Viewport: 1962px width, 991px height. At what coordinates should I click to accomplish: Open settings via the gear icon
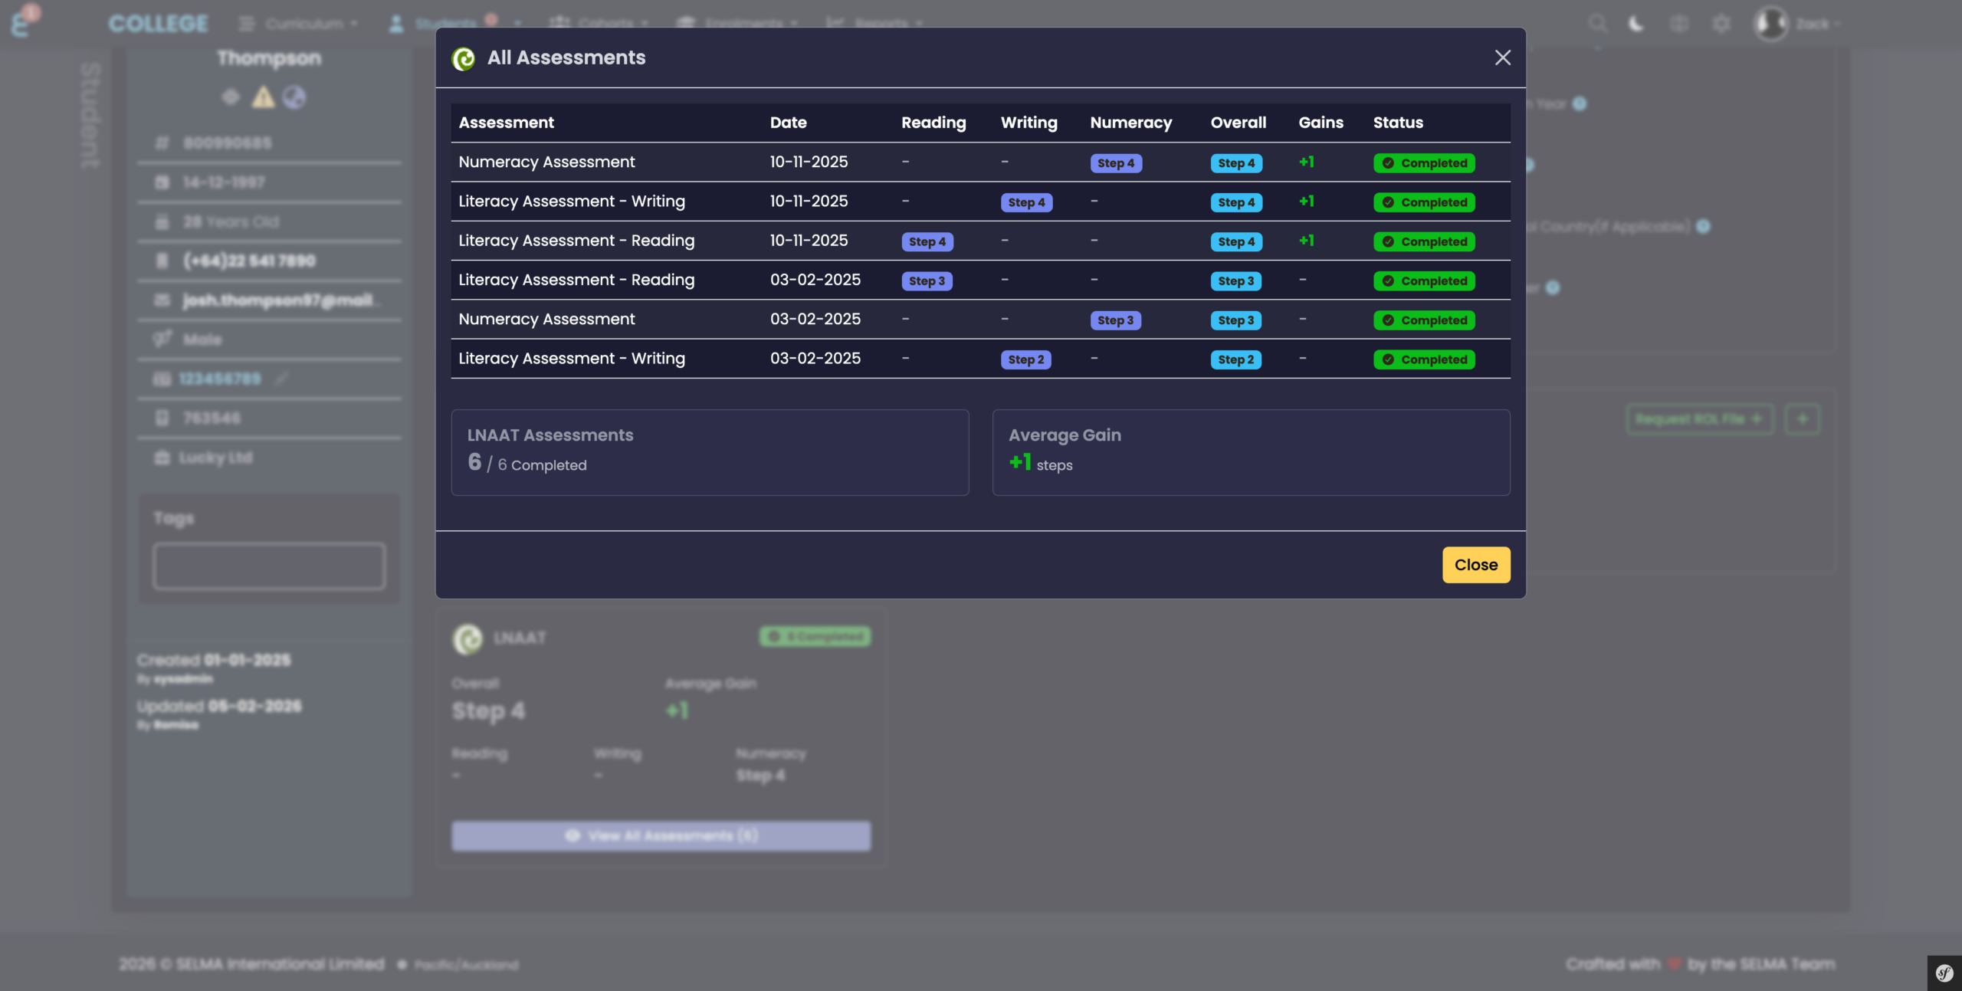click(x=1721, y=23)
